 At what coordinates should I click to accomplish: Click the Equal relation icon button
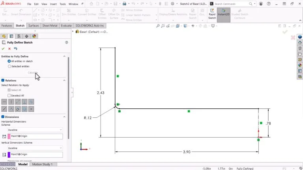[x=31, y=109]
